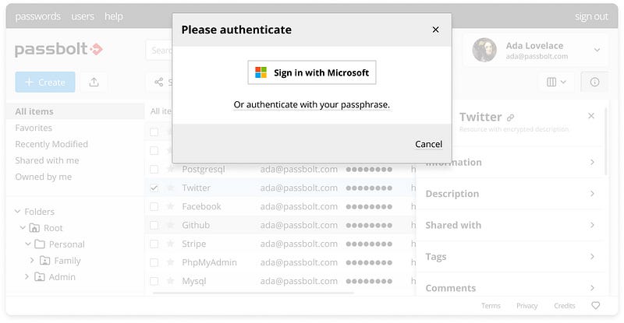Select All items filter

pos(75,111)
